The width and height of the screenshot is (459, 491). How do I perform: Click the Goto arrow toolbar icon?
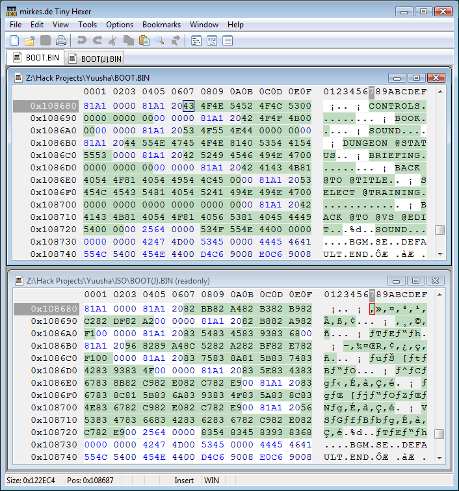tap(176, 41)
